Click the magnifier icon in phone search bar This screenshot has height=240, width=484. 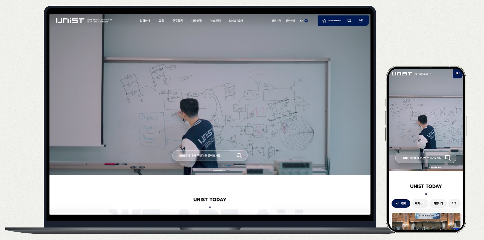[x=448, y=158]
